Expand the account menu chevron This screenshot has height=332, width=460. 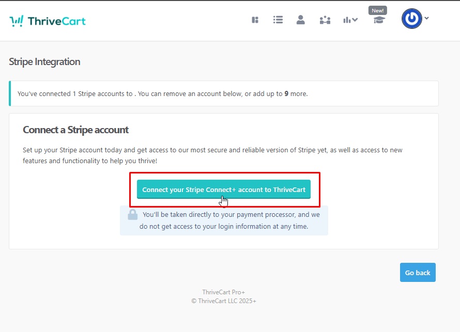pyautogui.click(x=426, y=18)
